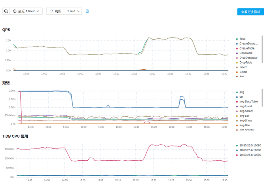The image size is (273, 184).
Task: Open the 最近 1 hour time range dropdown
Action: (26, 11)
